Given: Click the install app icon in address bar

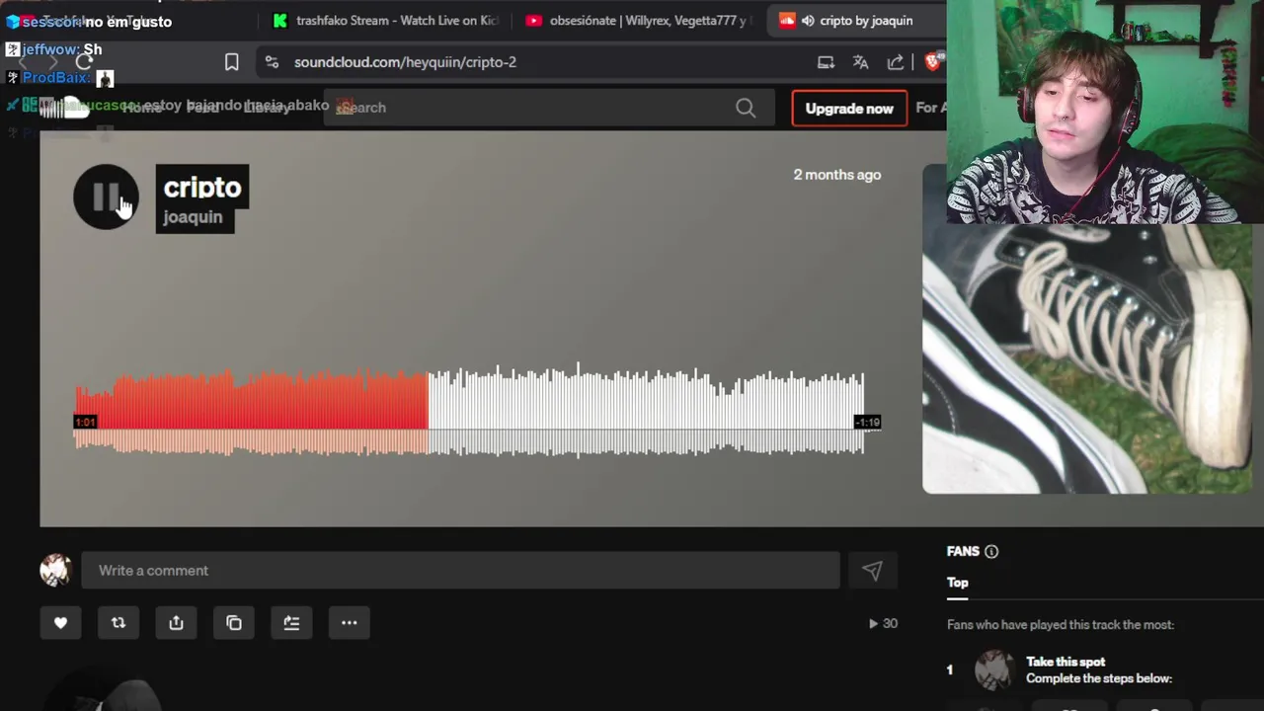Looking at the screenshot, I should (x=826, y=62).
